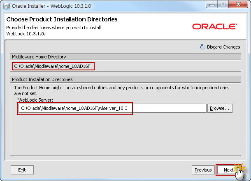Click the Oracle Installer title bar icon

tap(7, 6)
